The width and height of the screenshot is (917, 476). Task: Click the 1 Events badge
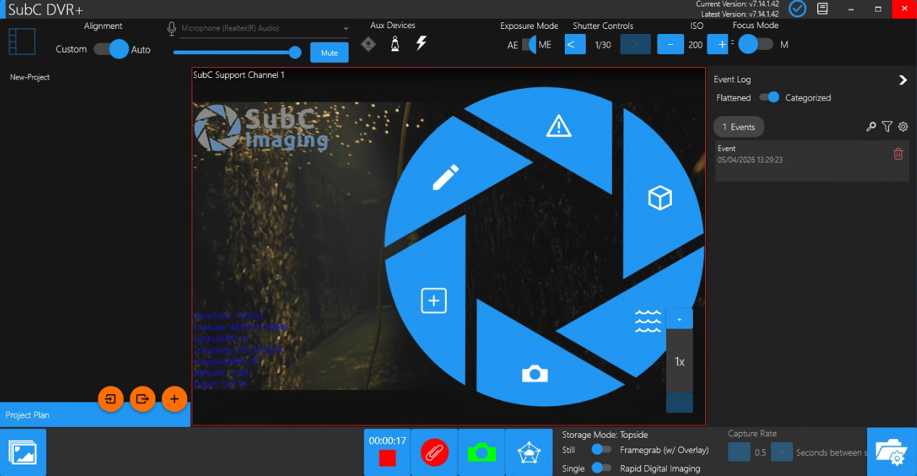coord(738,127)
